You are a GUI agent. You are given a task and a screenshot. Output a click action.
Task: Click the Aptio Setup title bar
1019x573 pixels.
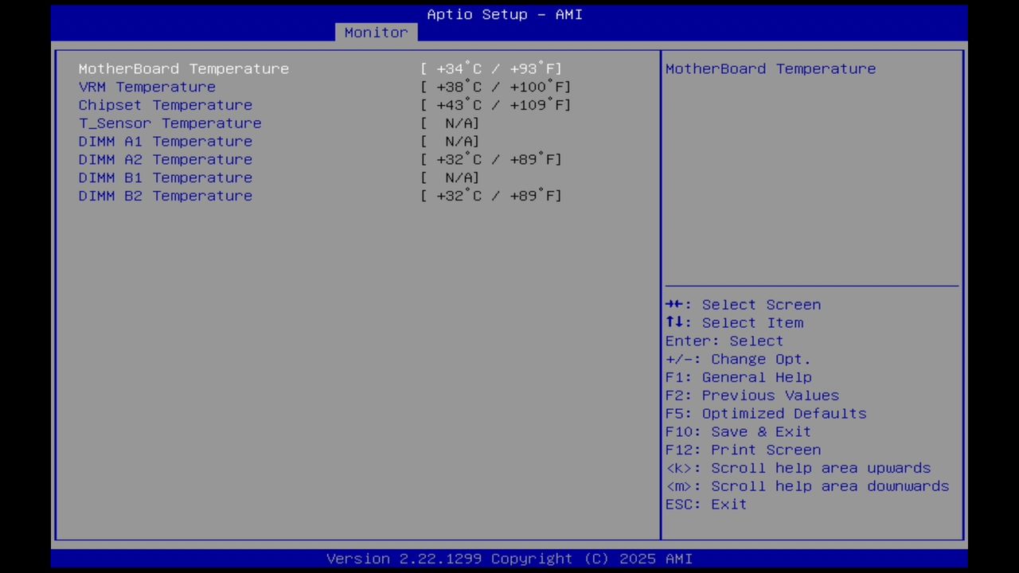(x=504, y=14)
